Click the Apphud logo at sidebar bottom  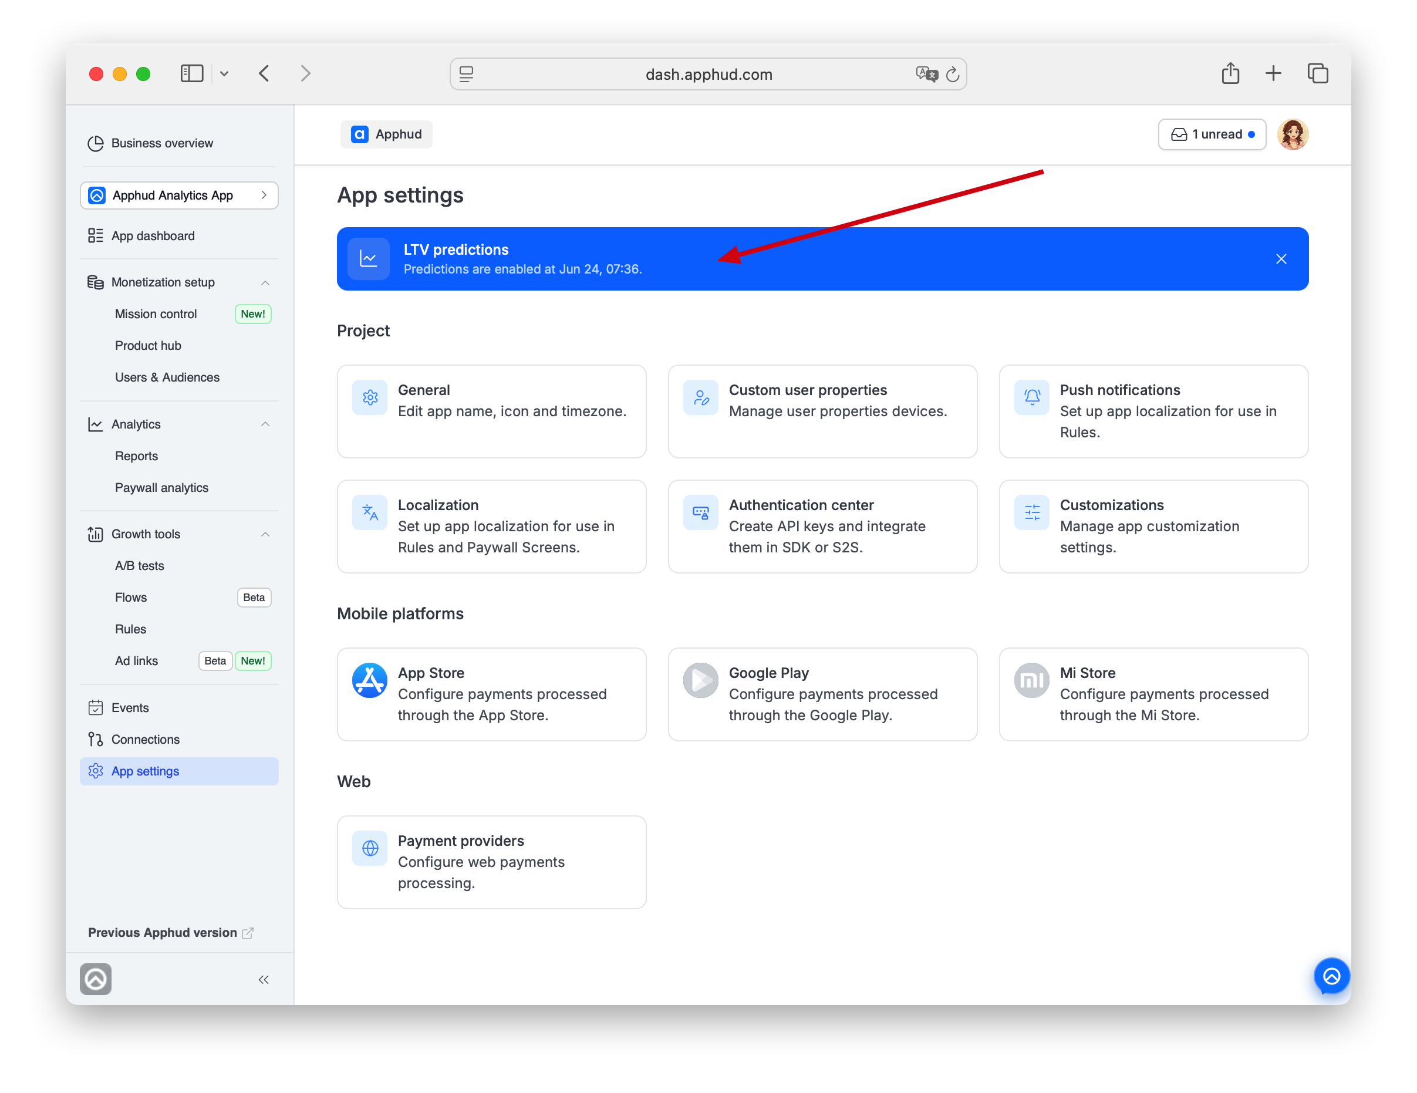pos(95,980)
